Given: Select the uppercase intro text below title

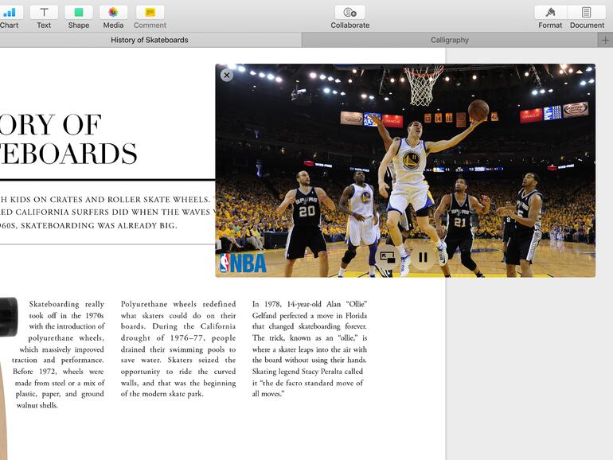Looking at the screenshot, I should [x=103, y=212].
